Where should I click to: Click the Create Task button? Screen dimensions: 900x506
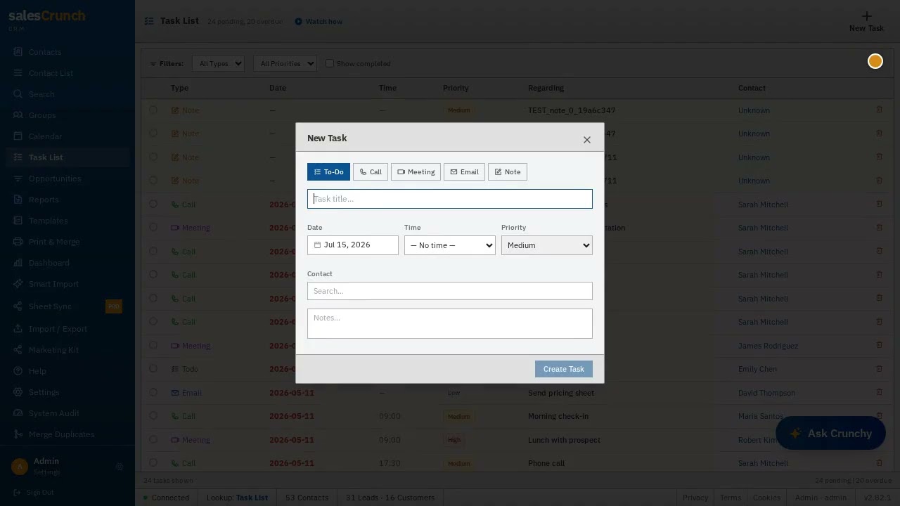564,369
